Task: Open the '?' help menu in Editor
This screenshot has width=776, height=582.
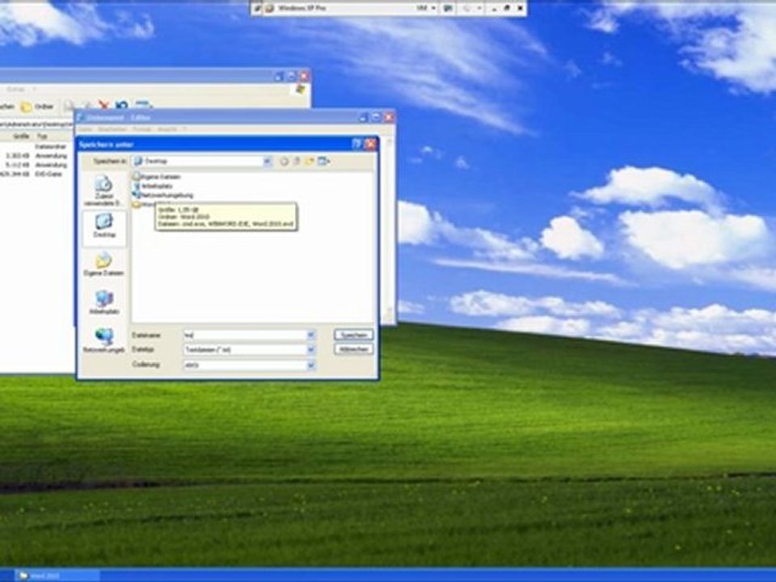Action: [x=184, y=129]
